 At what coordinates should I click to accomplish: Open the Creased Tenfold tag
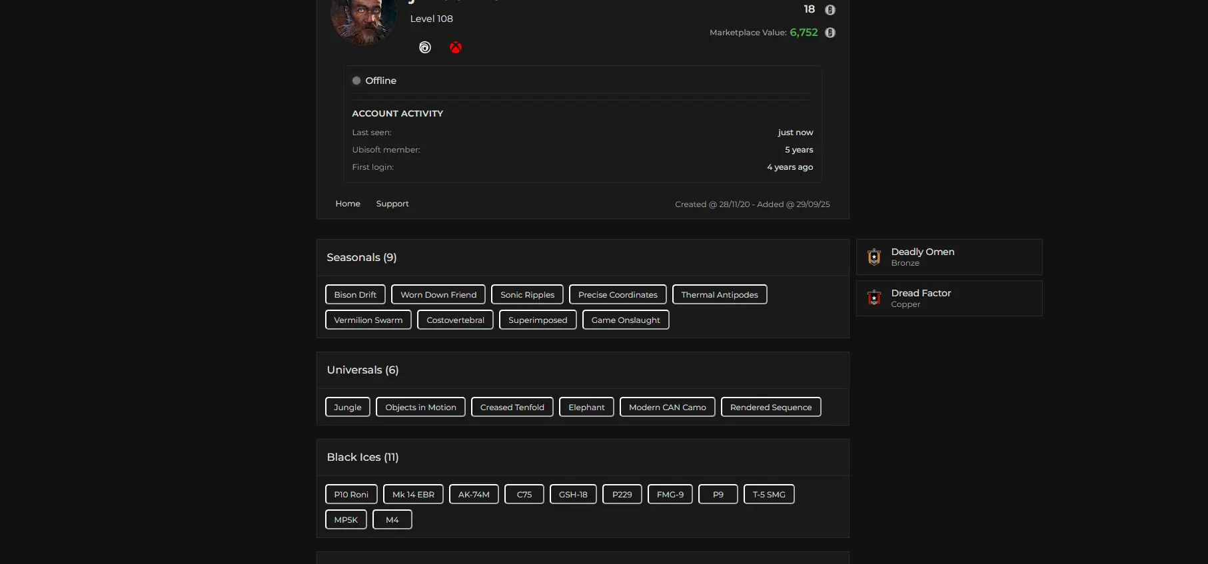click(512, 407)
